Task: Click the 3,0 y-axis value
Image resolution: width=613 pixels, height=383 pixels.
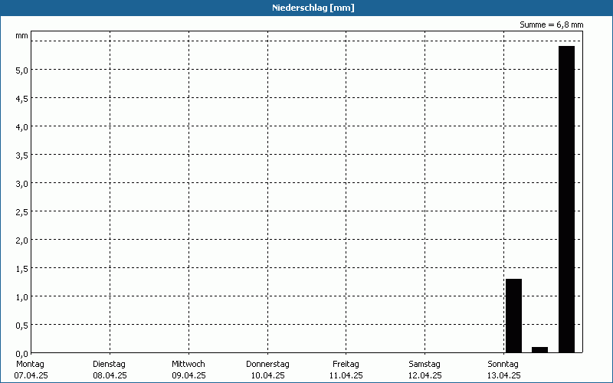Action: point(22,184)
